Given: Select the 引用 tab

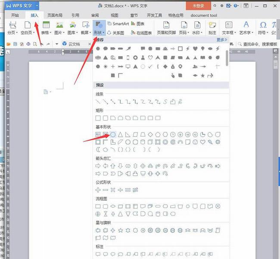Looking at the screenshot, I should [x=75, y=16].
